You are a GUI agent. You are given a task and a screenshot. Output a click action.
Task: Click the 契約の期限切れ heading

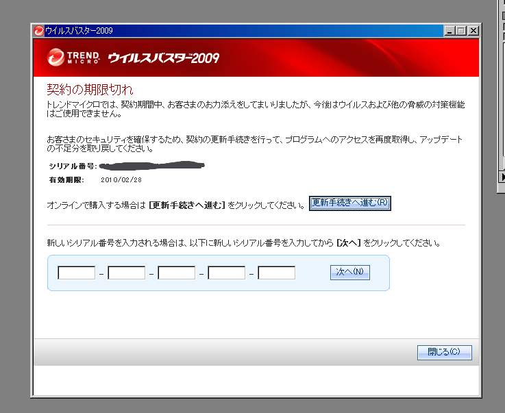pyautogui.click(x=90, y=90)
